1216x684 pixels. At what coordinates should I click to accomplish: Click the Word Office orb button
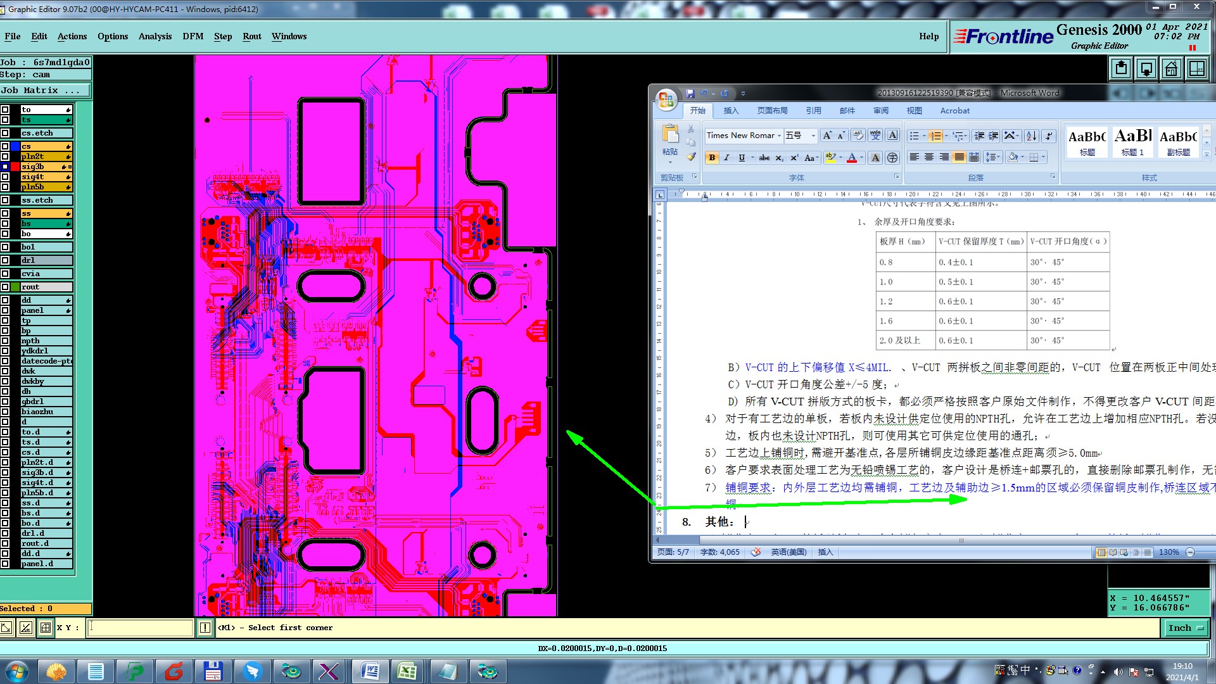pos(666,99)
